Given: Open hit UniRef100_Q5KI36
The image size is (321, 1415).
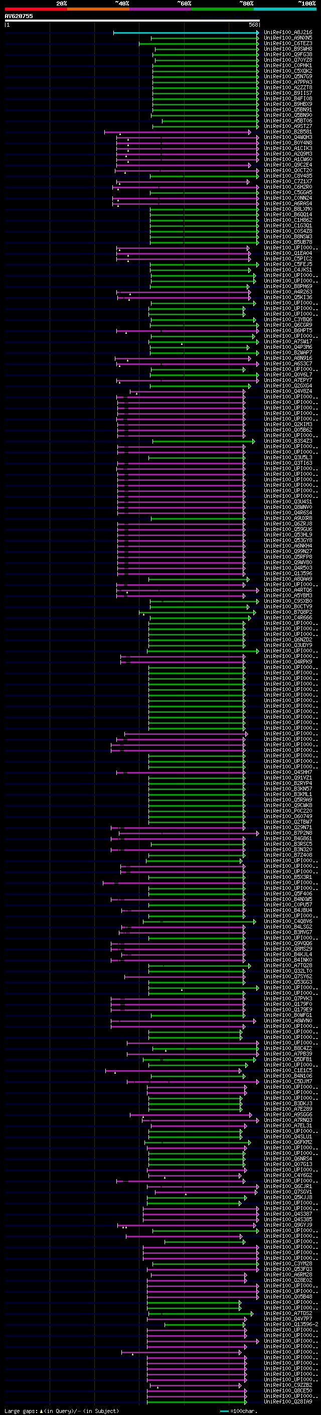Looking at the screenshot, I should pyautogui.click(x=288, y=298).
